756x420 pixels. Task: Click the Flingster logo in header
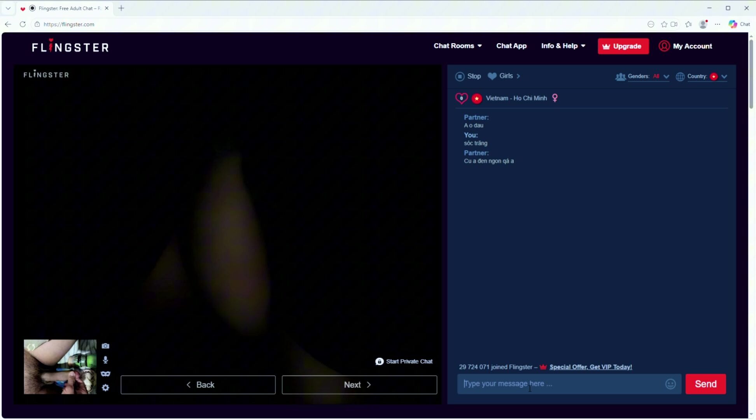[70, 47]
